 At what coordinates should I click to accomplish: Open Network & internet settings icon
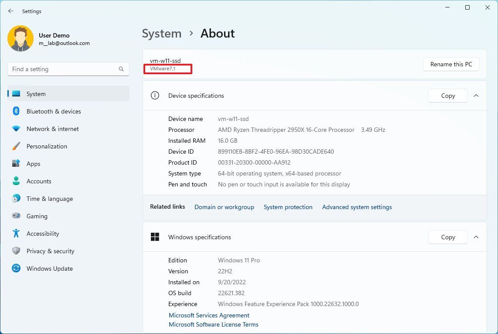(16, 129)
